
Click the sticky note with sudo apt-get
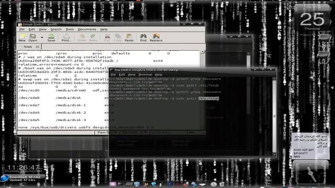(310, 146)
